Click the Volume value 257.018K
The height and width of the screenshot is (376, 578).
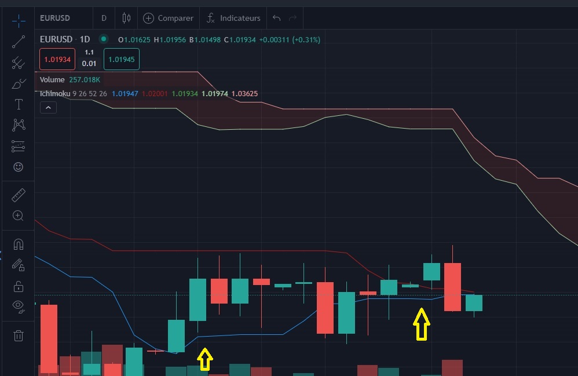coord(85,79)
